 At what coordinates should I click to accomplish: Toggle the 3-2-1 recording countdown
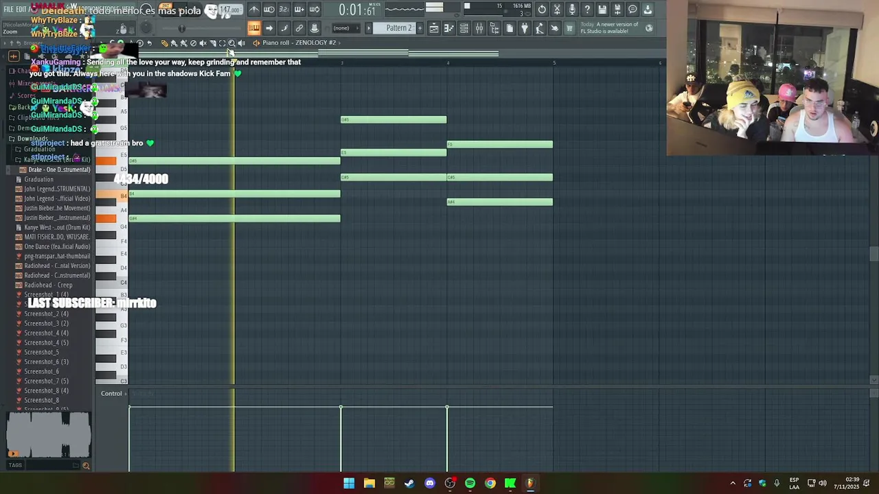284,10
